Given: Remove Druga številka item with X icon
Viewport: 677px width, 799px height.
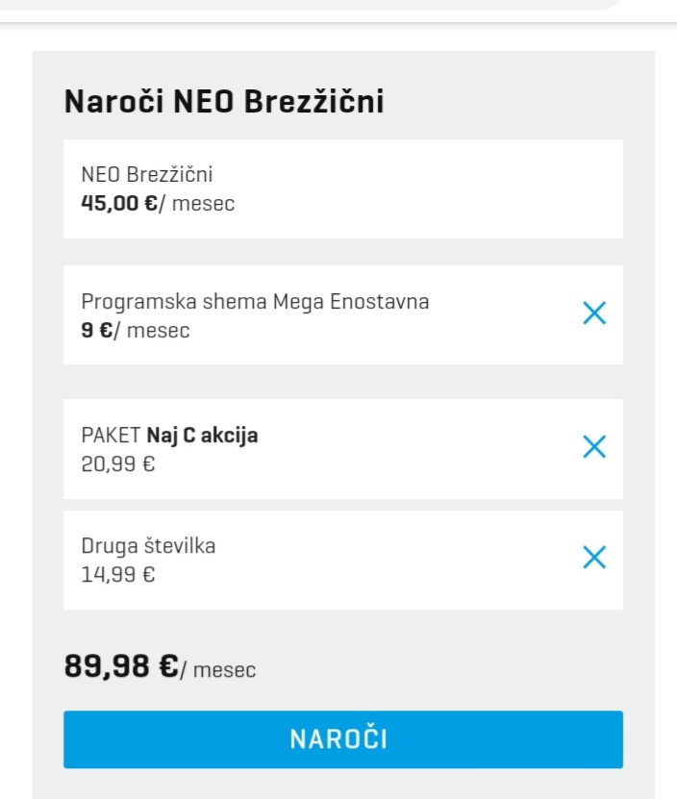Looking at the screenshot, I should click(x=594, y=558).
